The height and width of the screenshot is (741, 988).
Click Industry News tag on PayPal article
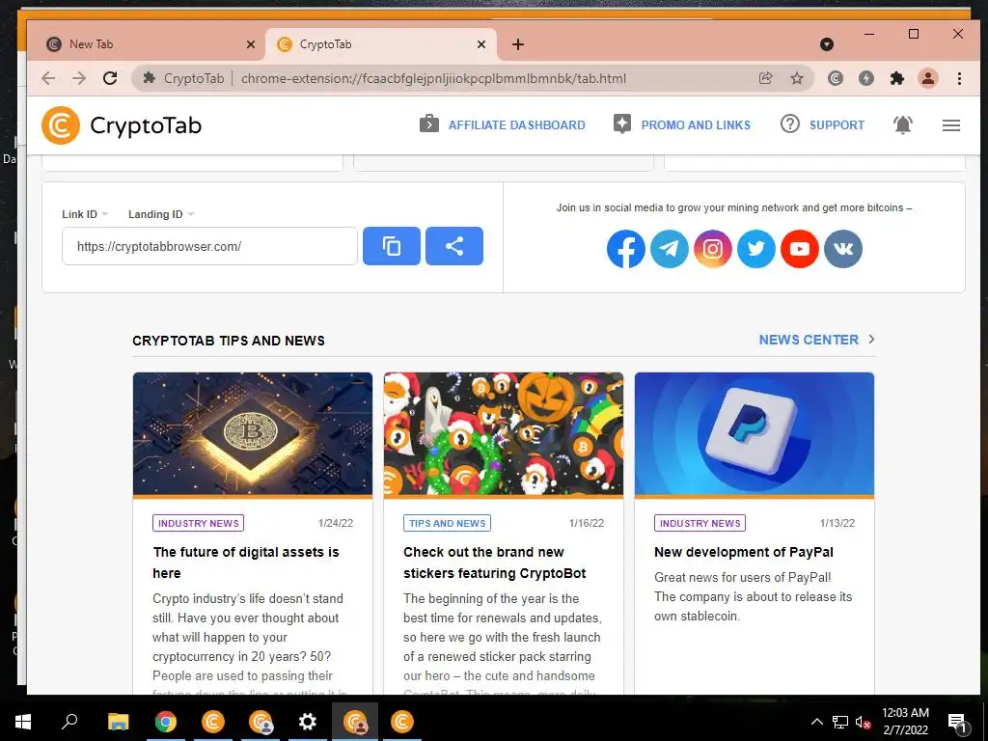point(700,523)
